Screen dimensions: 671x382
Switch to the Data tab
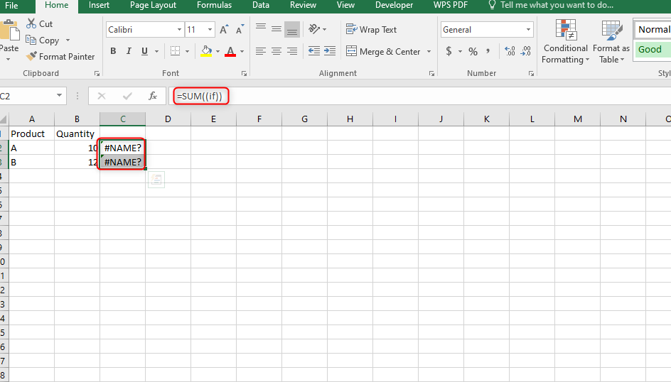point(261,5)
